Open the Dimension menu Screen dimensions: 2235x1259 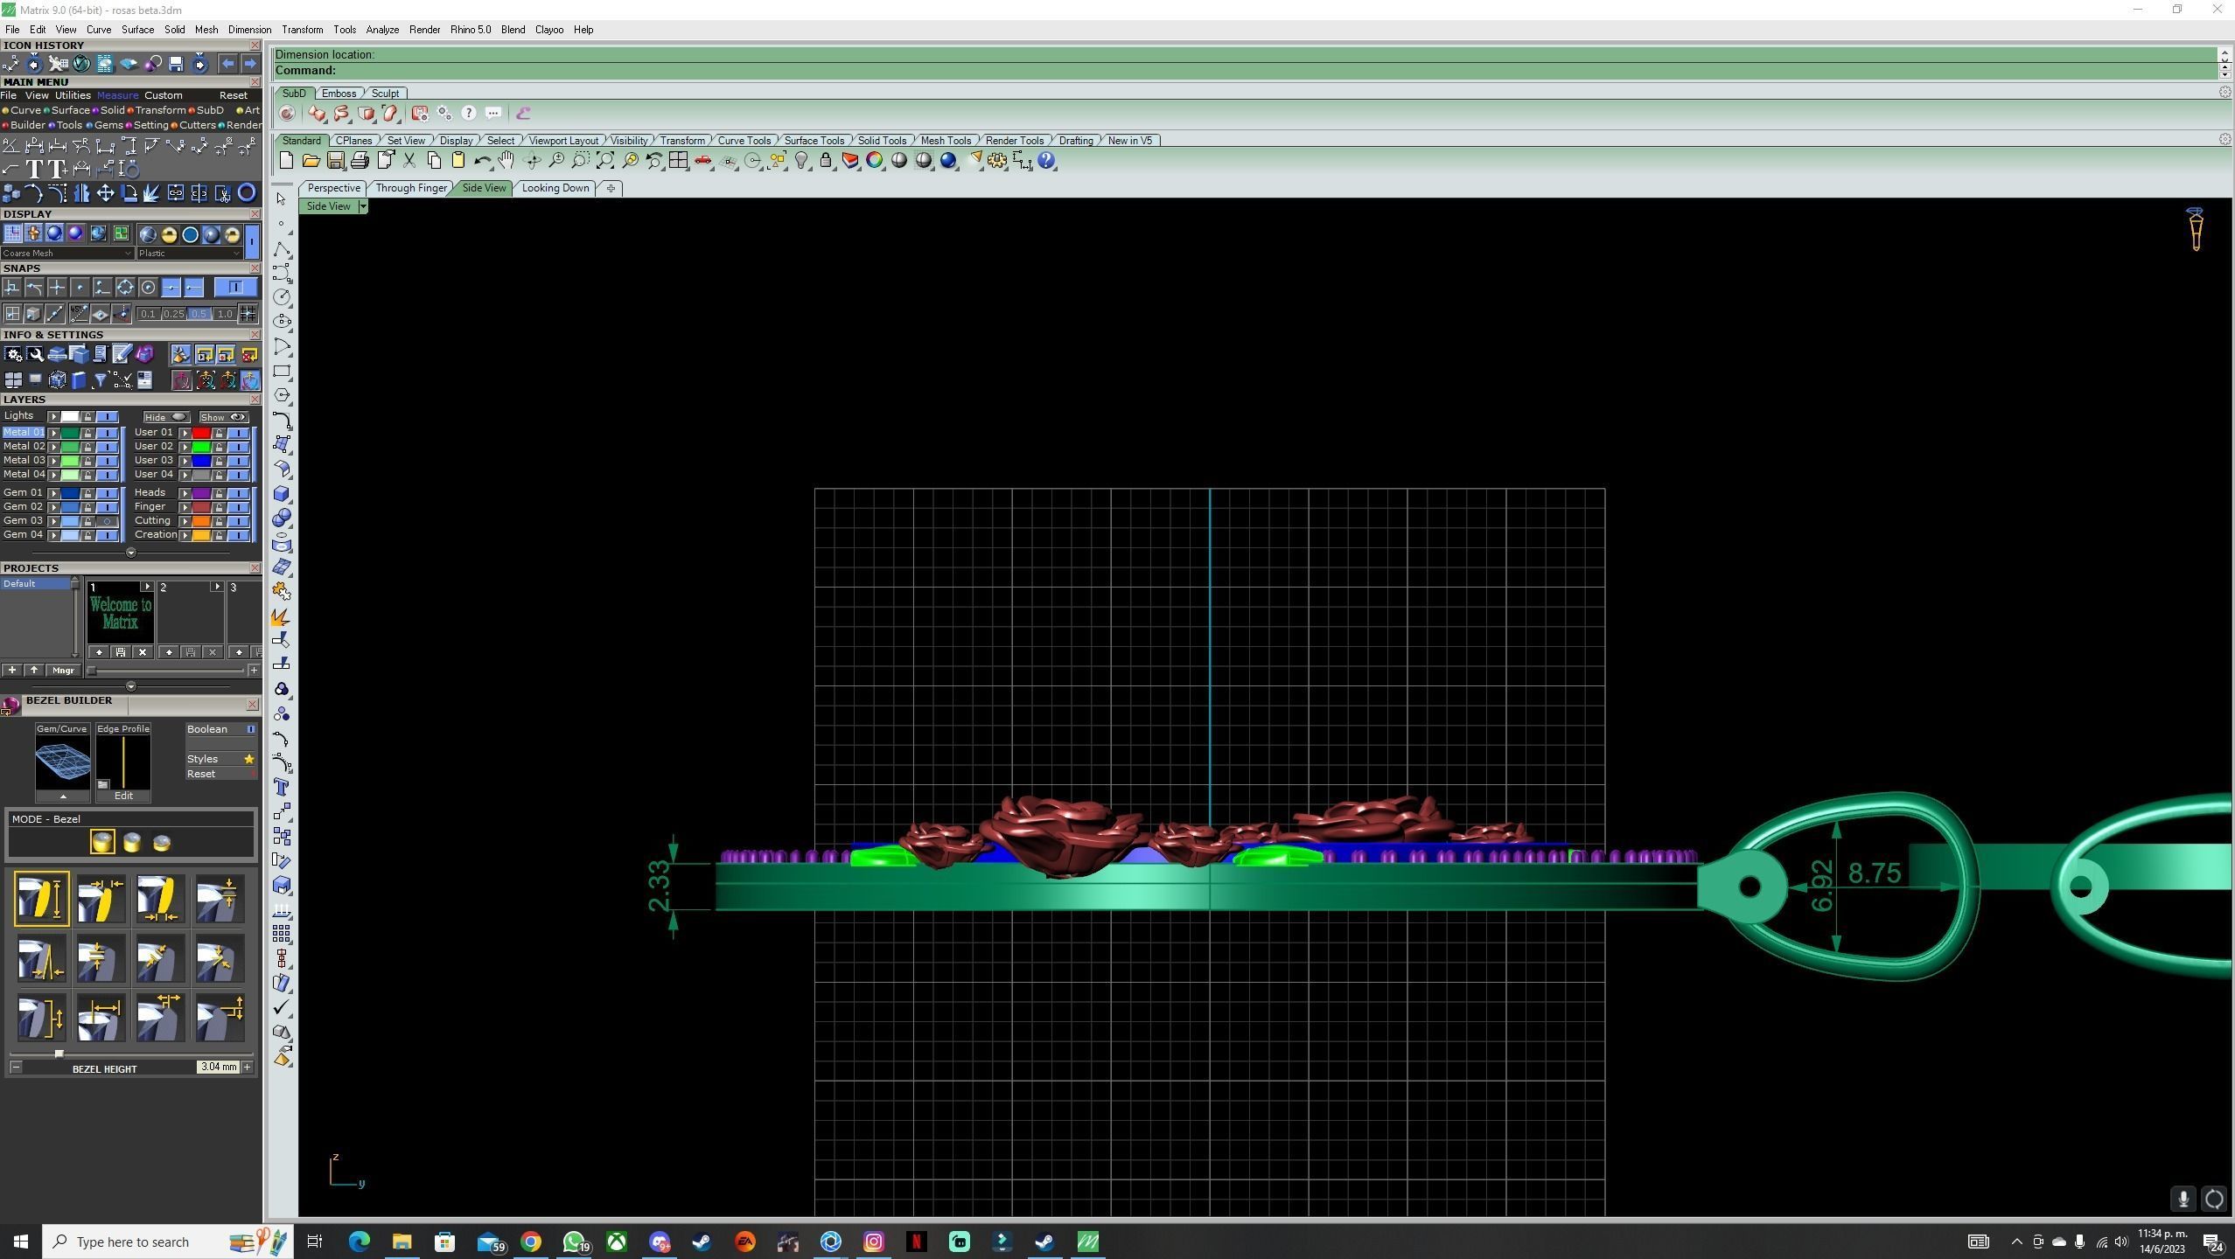[x=249, y=30]
